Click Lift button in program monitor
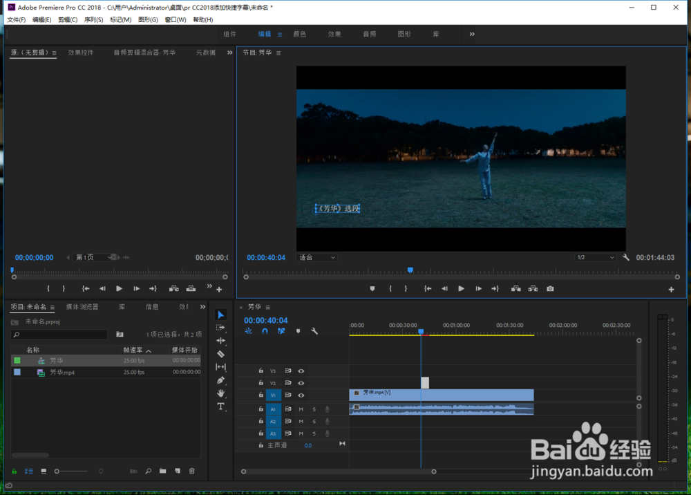 tap(516, 289)
